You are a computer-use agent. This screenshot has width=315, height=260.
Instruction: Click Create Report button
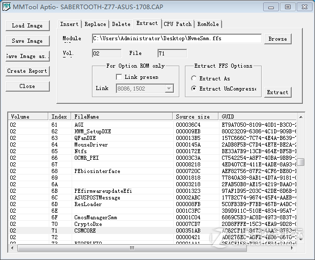click(27, 71)
